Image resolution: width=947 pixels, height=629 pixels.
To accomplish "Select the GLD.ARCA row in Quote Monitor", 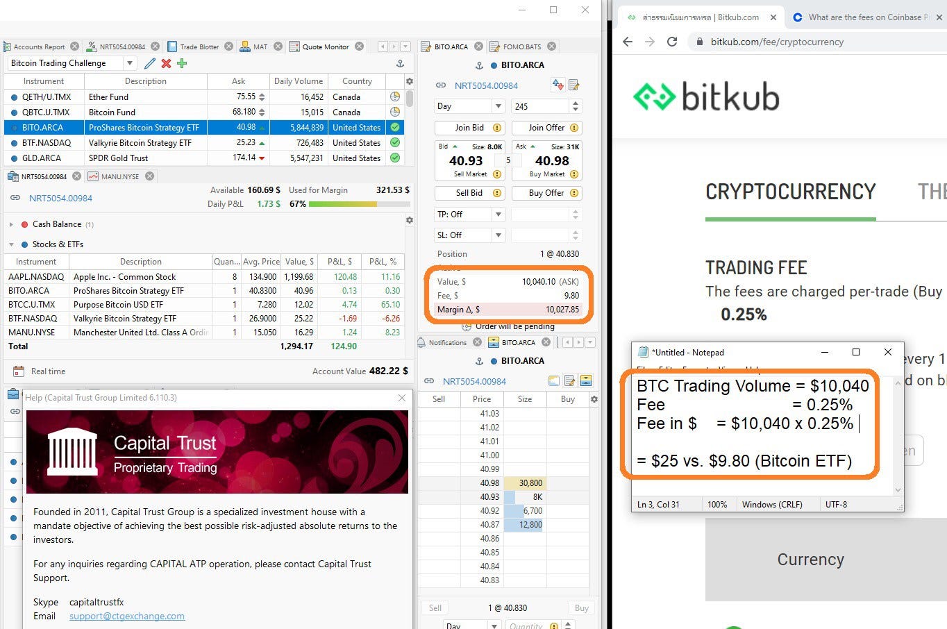I will [204, 158].
